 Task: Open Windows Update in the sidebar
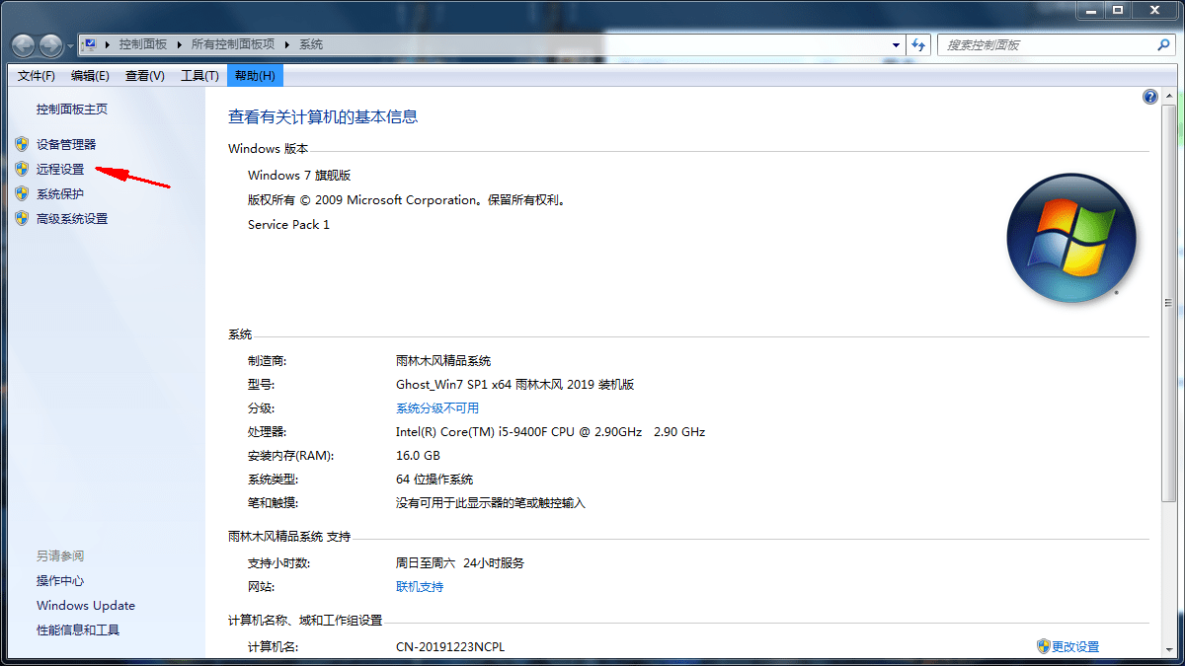pyautogui.click(x=86, y=606)
